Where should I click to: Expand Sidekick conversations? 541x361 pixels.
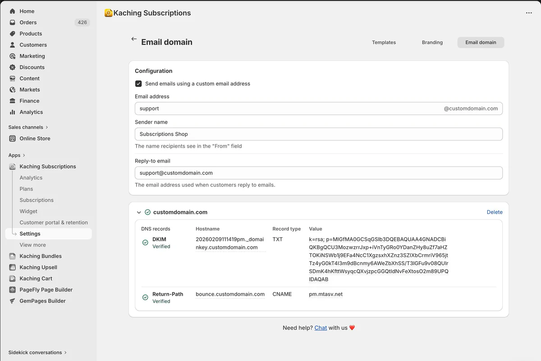[x=37, y=352]
